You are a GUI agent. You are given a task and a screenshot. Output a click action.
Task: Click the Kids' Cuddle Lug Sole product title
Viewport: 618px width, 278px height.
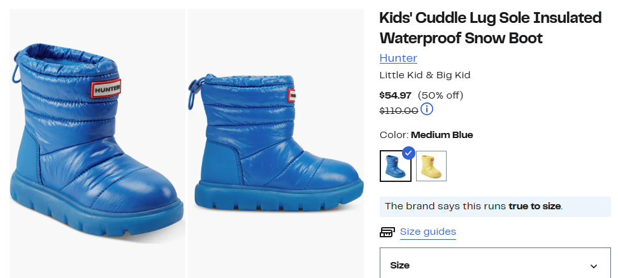491,27
